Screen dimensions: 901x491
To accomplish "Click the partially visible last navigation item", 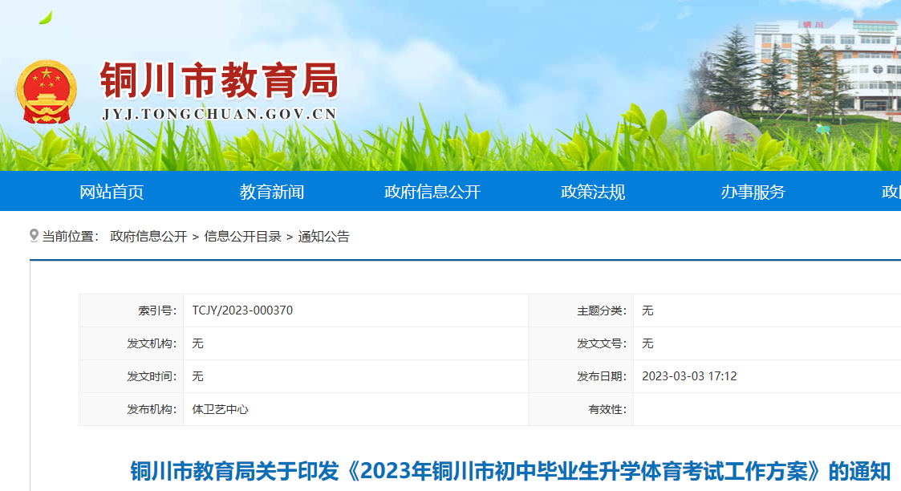I will point(891,192).
